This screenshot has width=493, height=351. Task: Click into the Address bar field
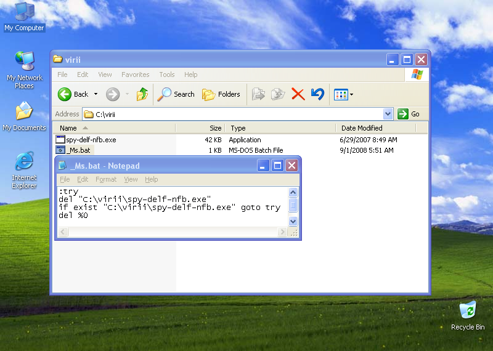(233, 114)
